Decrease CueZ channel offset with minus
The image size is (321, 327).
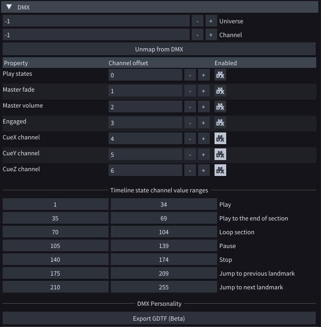click(190, 171)
